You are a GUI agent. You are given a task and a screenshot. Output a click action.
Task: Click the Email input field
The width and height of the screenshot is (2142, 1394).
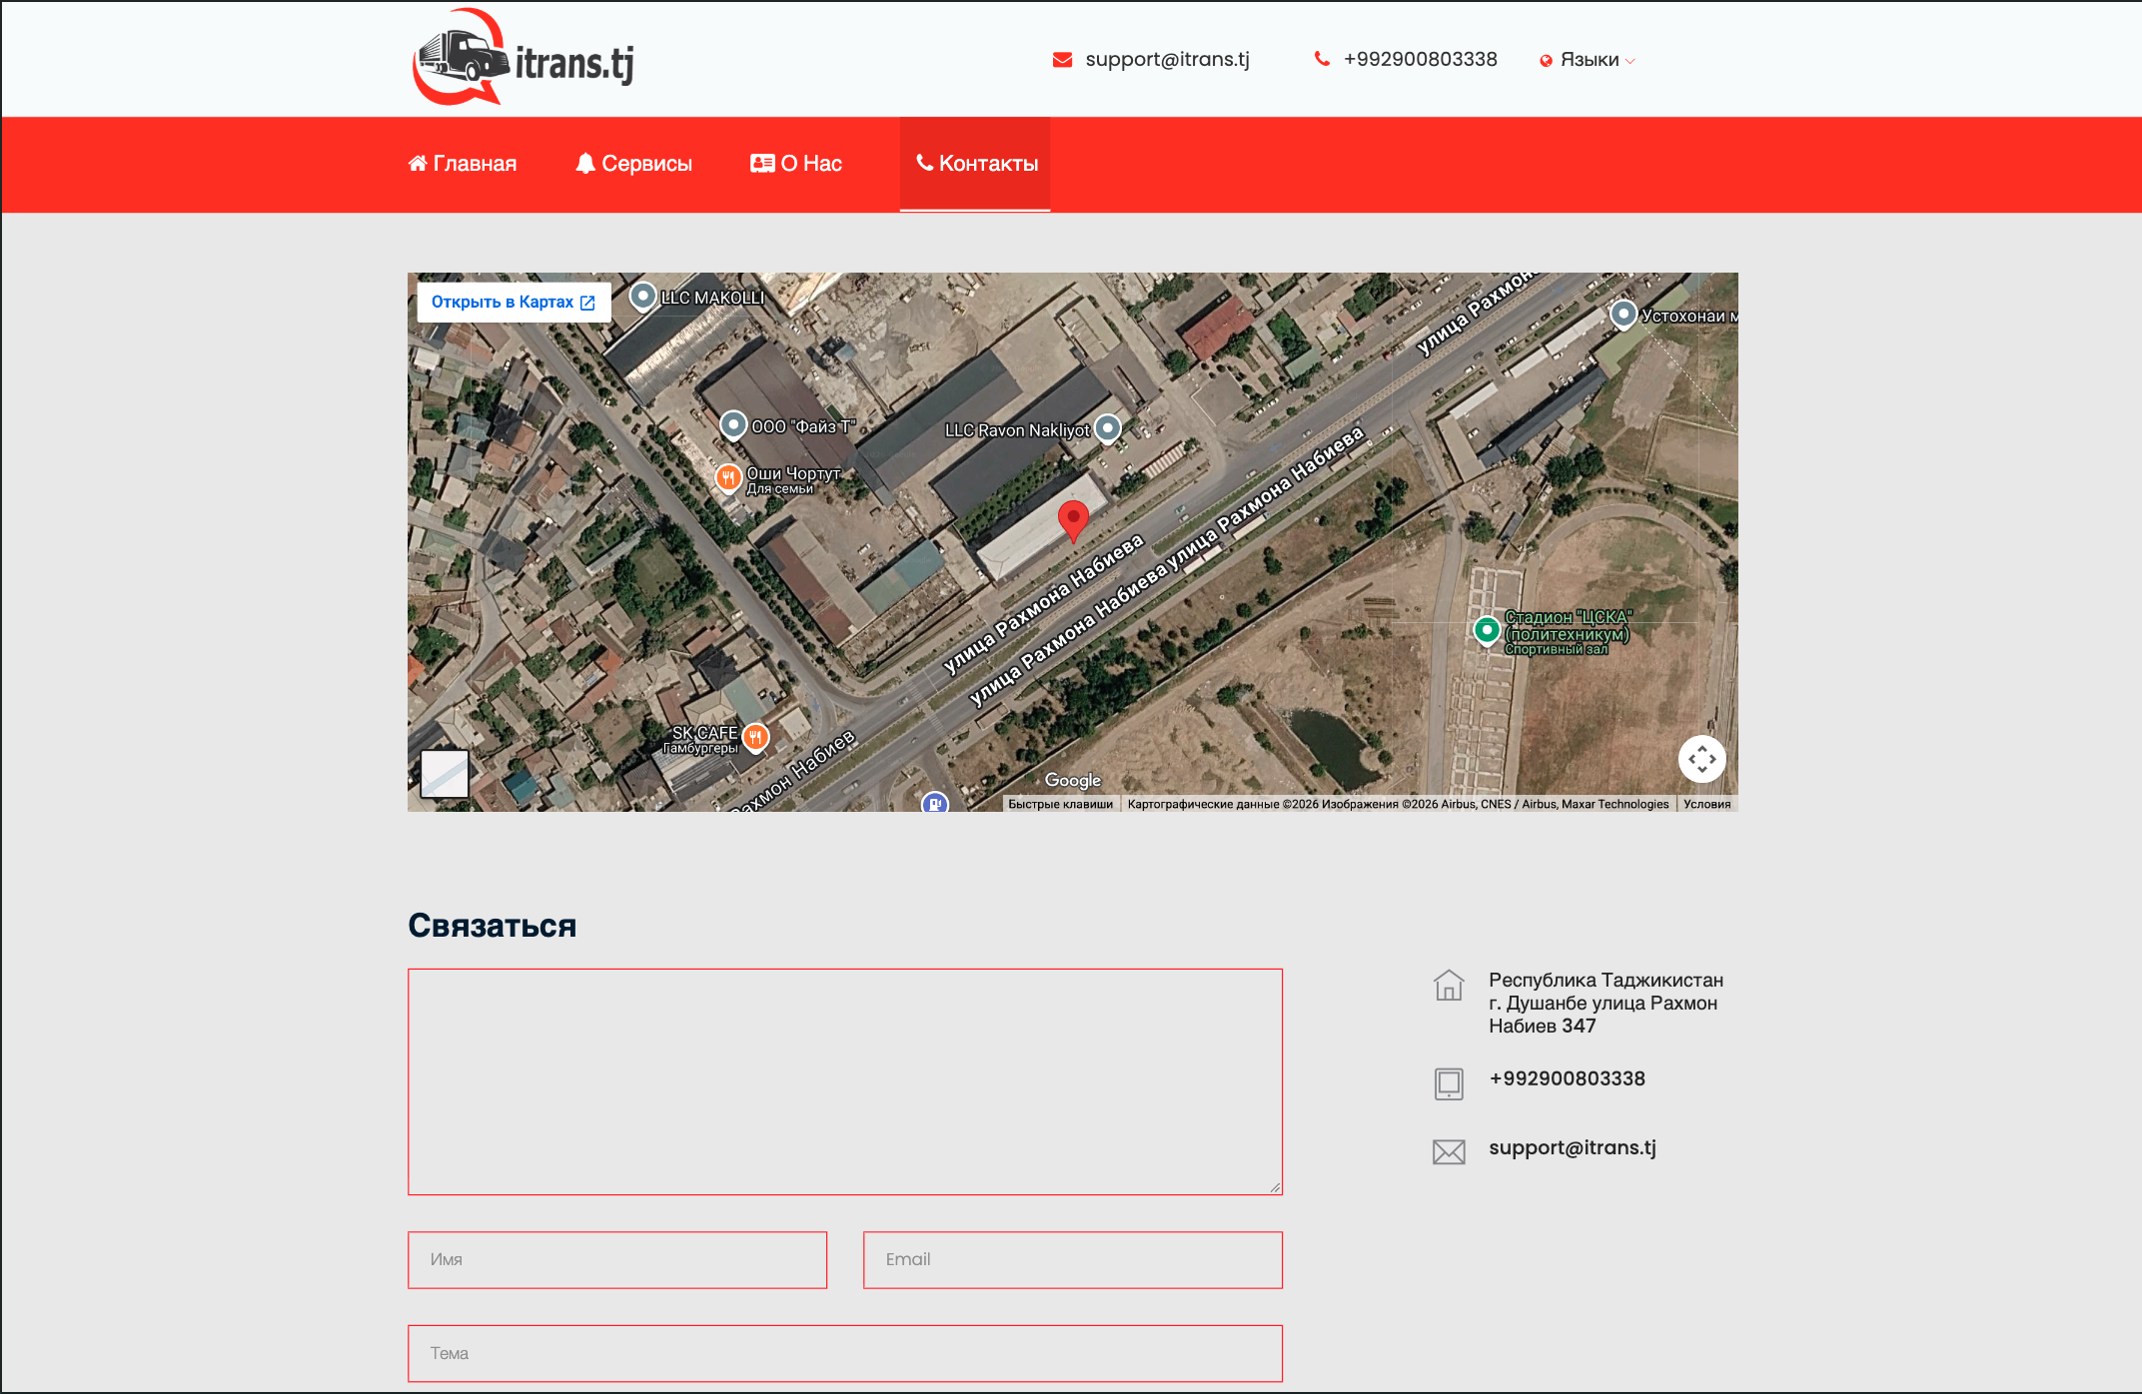pyautogui.click(x=1073, y=1260)
